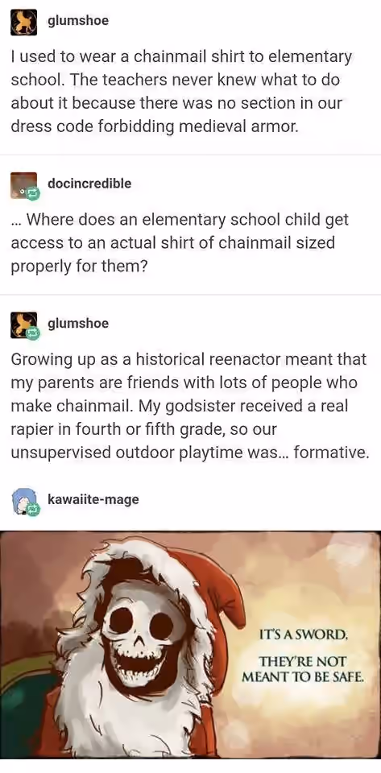
Task: Visit the docincredible blog via username
Action: [x=89, y=184]
